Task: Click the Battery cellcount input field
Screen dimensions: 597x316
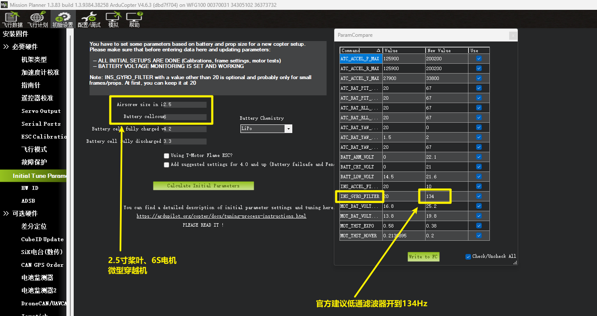Action: tap(185, 117)
